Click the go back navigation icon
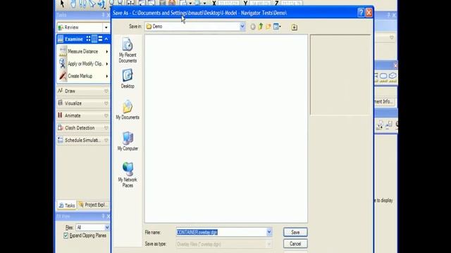This screenshot has height=253, width=451. click(x=252, y=27)
